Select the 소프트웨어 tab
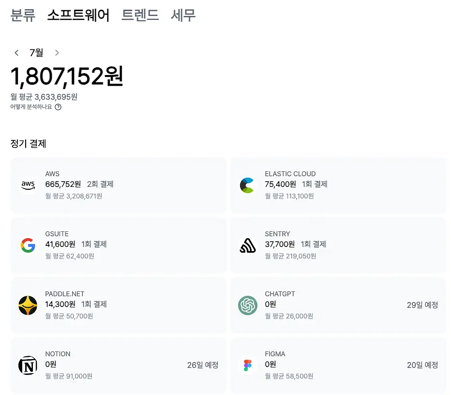This screenshot has height=395, width=451. (x=78, y=15)
